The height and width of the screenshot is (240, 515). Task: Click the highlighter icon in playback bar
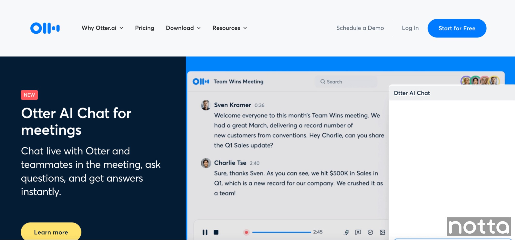(x=347, y=232)
